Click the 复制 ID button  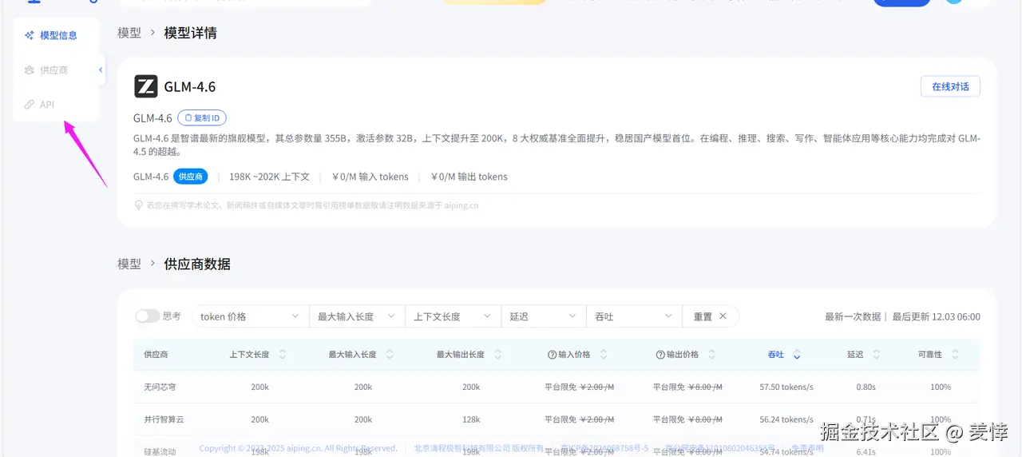tap(202, 118)
